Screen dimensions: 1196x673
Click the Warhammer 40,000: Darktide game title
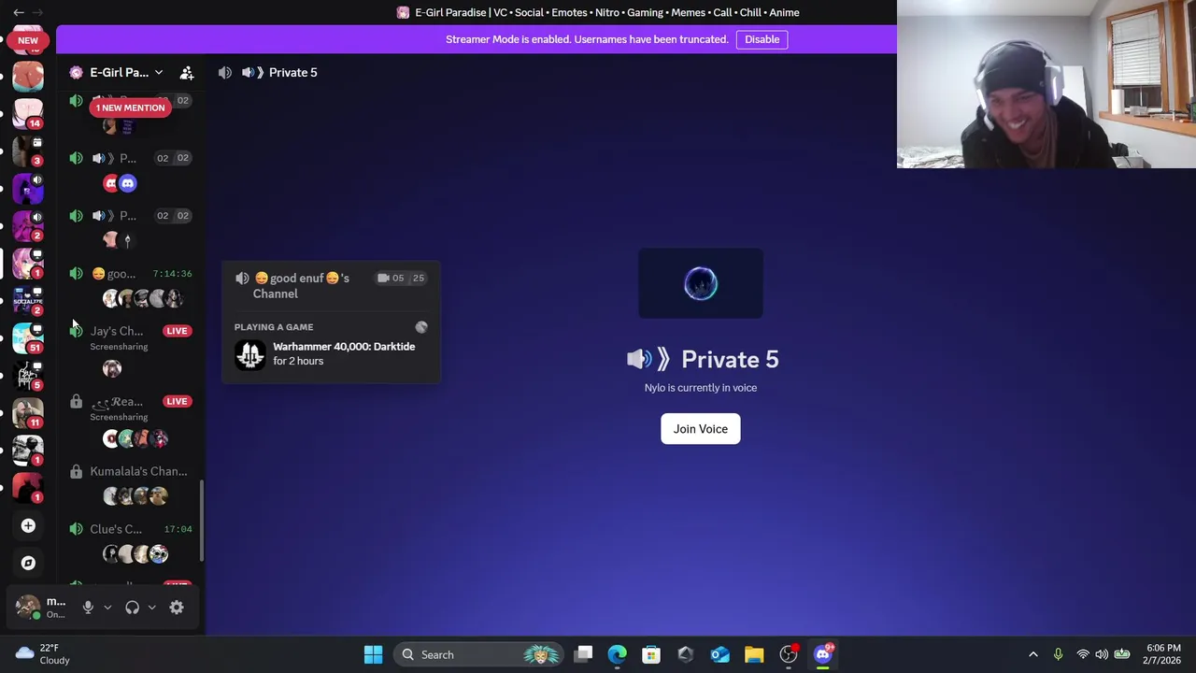[344, 347]
